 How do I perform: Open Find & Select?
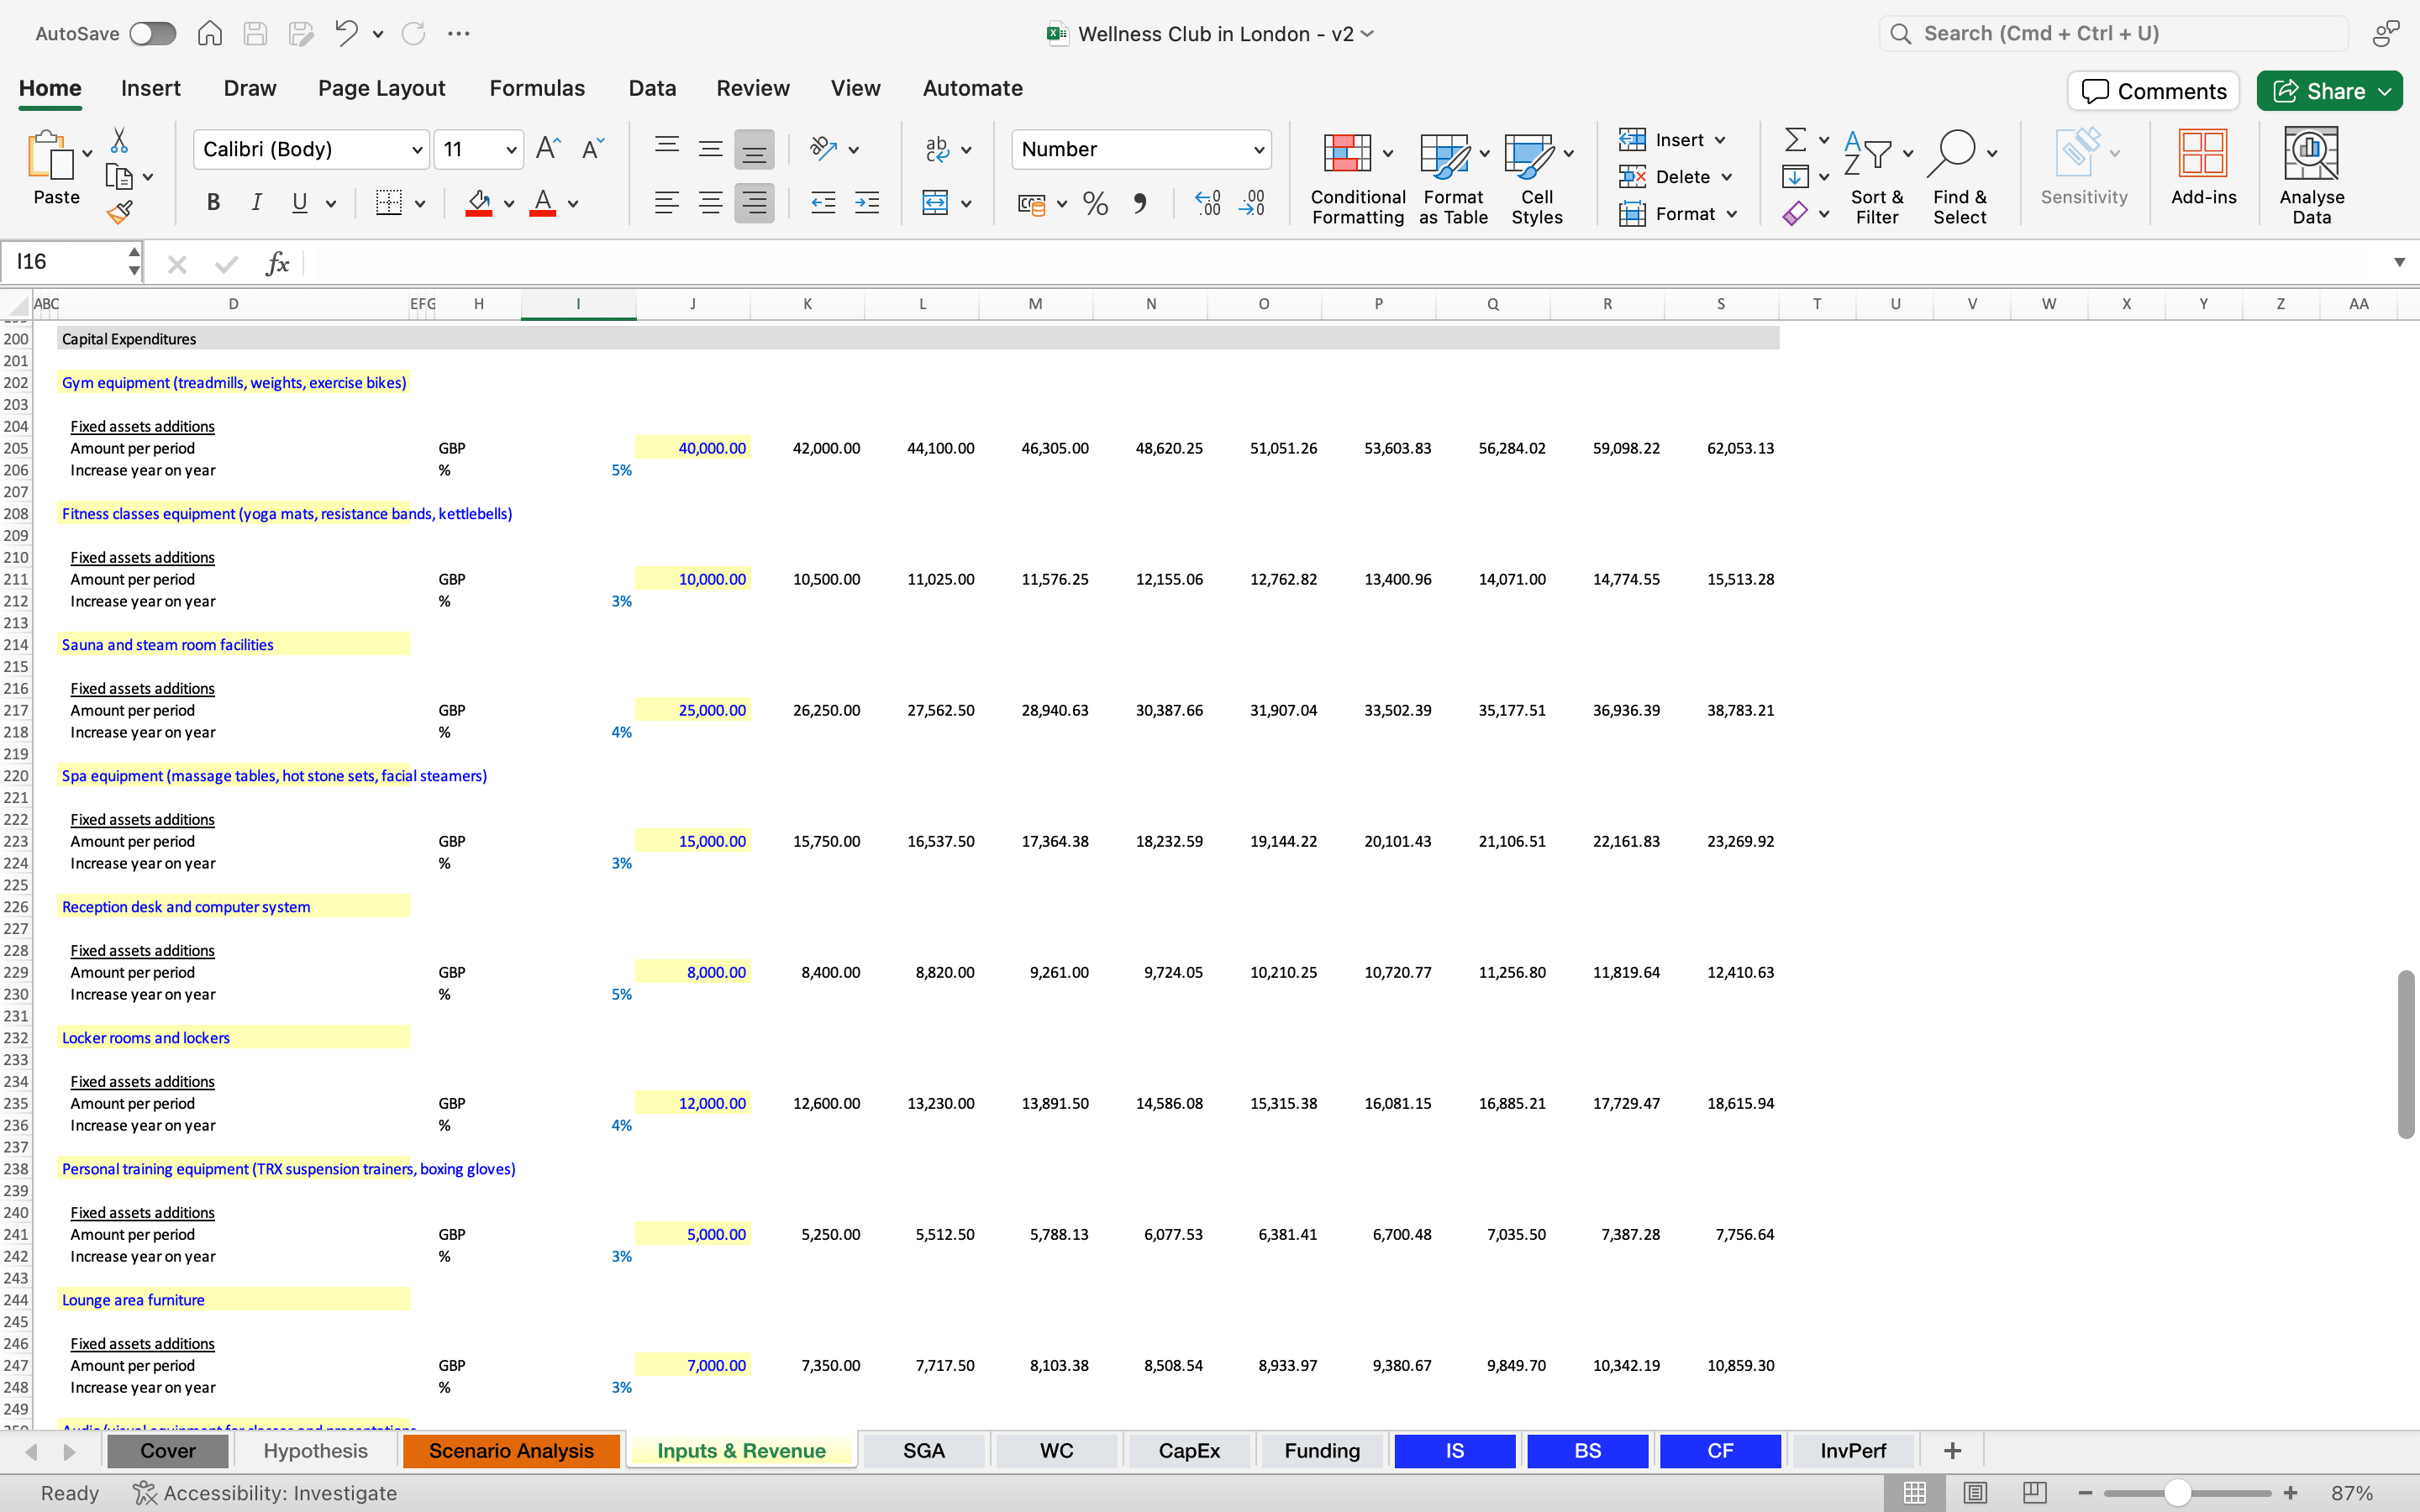[1960, 178]
